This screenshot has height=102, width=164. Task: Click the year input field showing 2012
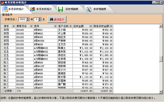tap(22, 19)
